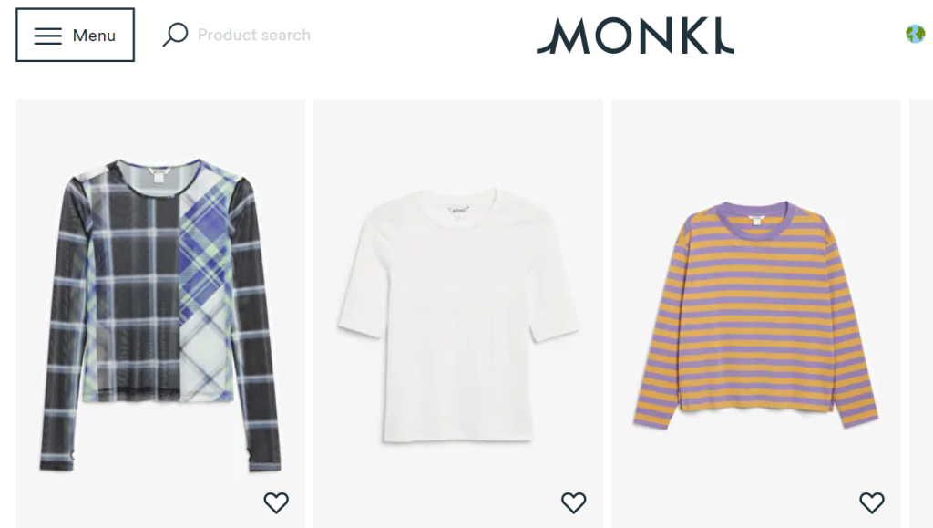Favorite the white t-shirt with heart icon
This screenshot has height=528, width=933.
[574, 503]
